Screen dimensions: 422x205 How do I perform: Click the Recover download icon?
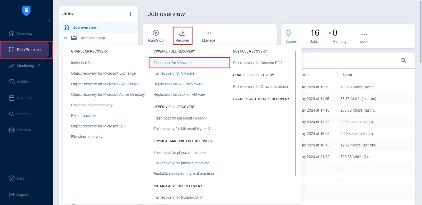(x=182, y=33)
